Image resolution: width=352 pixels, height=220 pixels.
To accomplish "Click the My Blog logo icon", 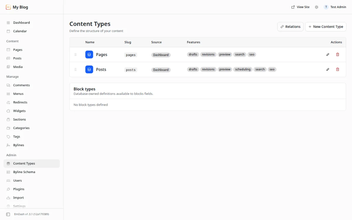I will (x=8, y=7).
